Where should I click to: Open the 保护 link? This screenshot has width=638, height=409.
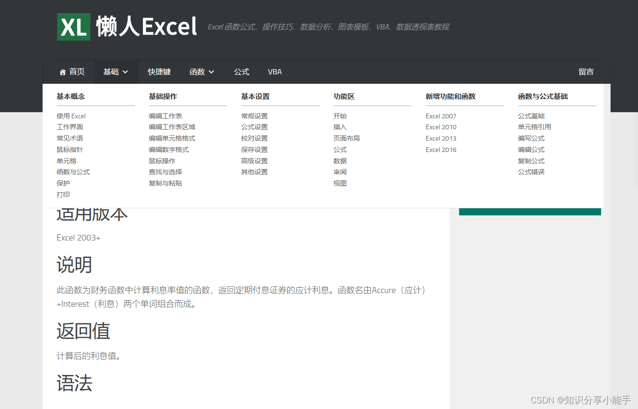coord(63,183)
